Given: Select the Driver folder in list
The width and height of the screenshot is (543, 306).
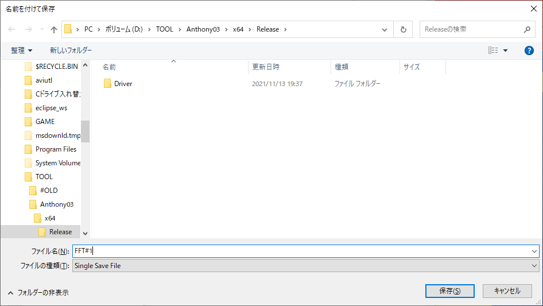Looking at the screenshot, I should coord(123,84).
